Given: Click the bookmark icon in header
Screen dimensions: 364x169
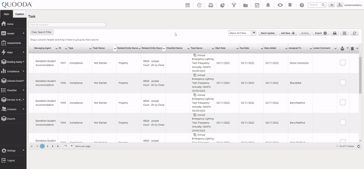Looking at the screenshot, I should 290,5.
